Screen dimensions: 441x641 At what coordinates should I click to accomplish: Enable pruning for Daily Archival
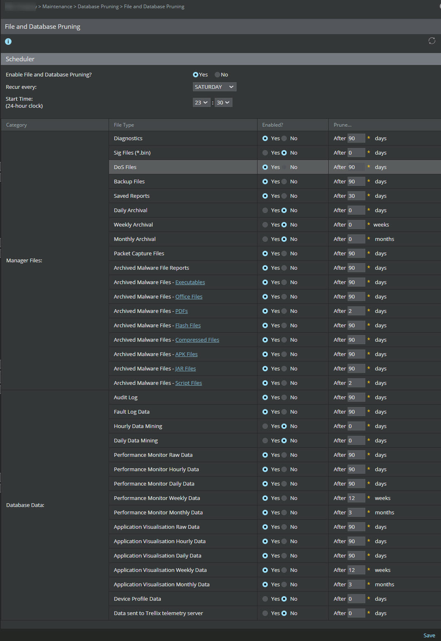[265, 210]
